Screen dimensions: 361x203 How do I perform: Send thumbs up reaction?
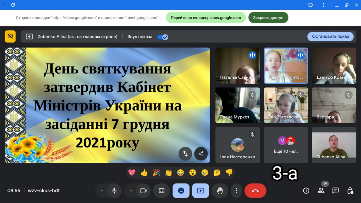pos(144,173)
